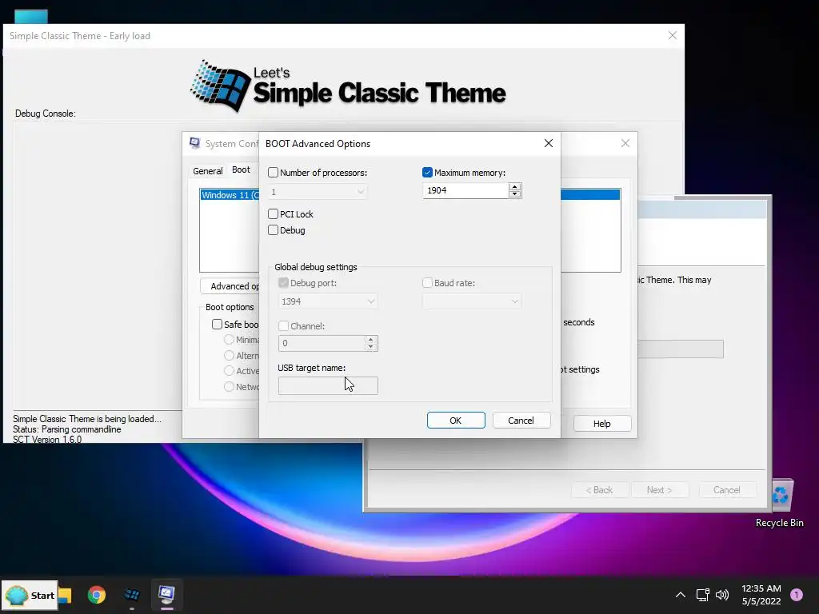Select the Minimal safe boot radio button
819x614 pixels.
[x=228, y=339]
